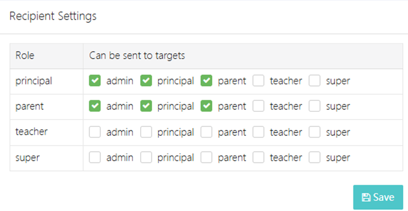Uncheck parent target in parent row
Image resolution: width=408 pixels, height=211 pixels.
[x=207, y=106]
